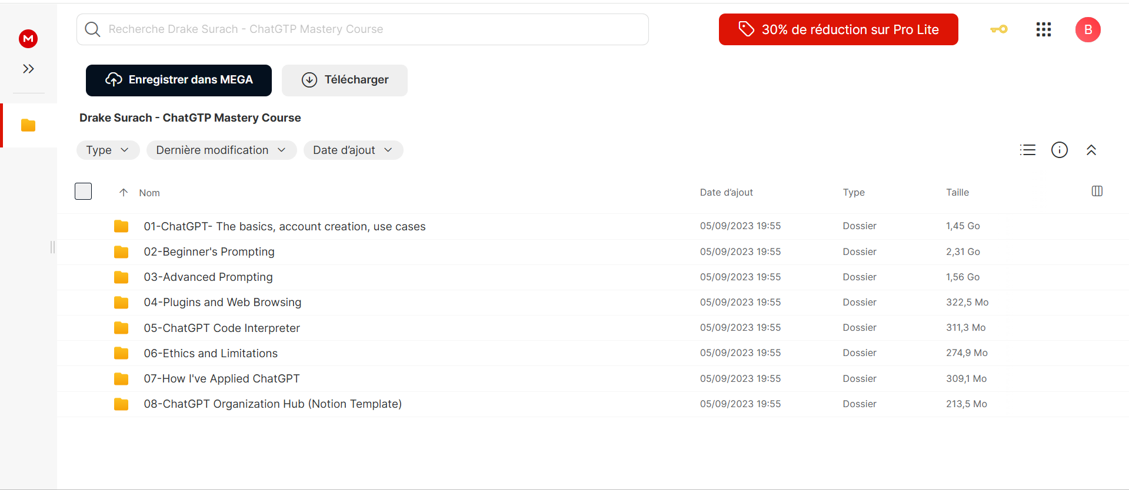Click the sidebar resize handle
Viewport: 1129px width, 490px height.
52,247
